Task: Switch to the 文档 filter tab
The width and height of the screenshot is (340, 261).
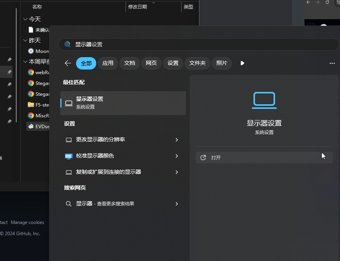Action: coord(129,63)
